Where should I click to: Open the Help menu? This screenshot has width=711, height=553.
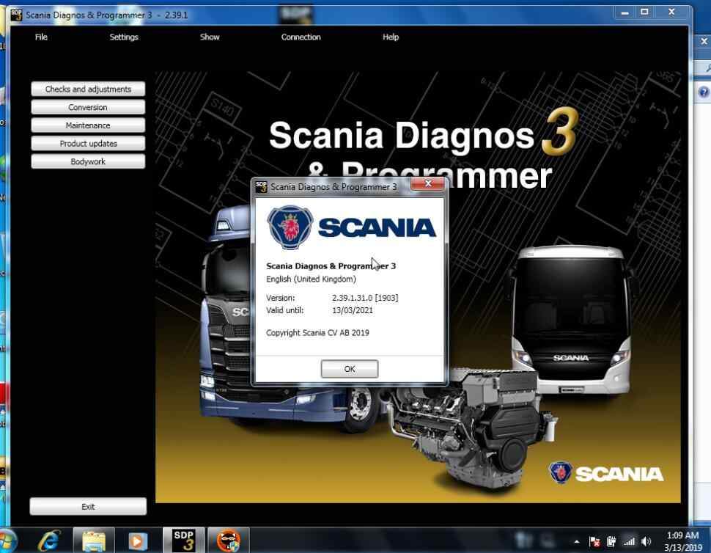[x=390, y=37]
